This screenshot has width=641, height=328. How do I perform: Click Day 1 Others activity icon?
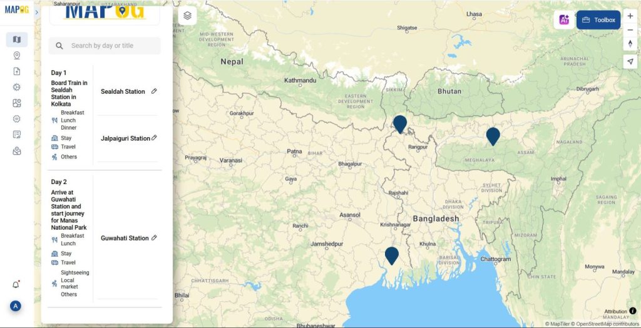(x=54, y=156)
